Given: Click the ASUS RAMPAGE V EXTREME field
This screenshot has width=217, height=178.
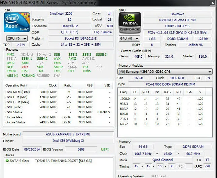Looking at the screenshot, I should click(68, 134).
